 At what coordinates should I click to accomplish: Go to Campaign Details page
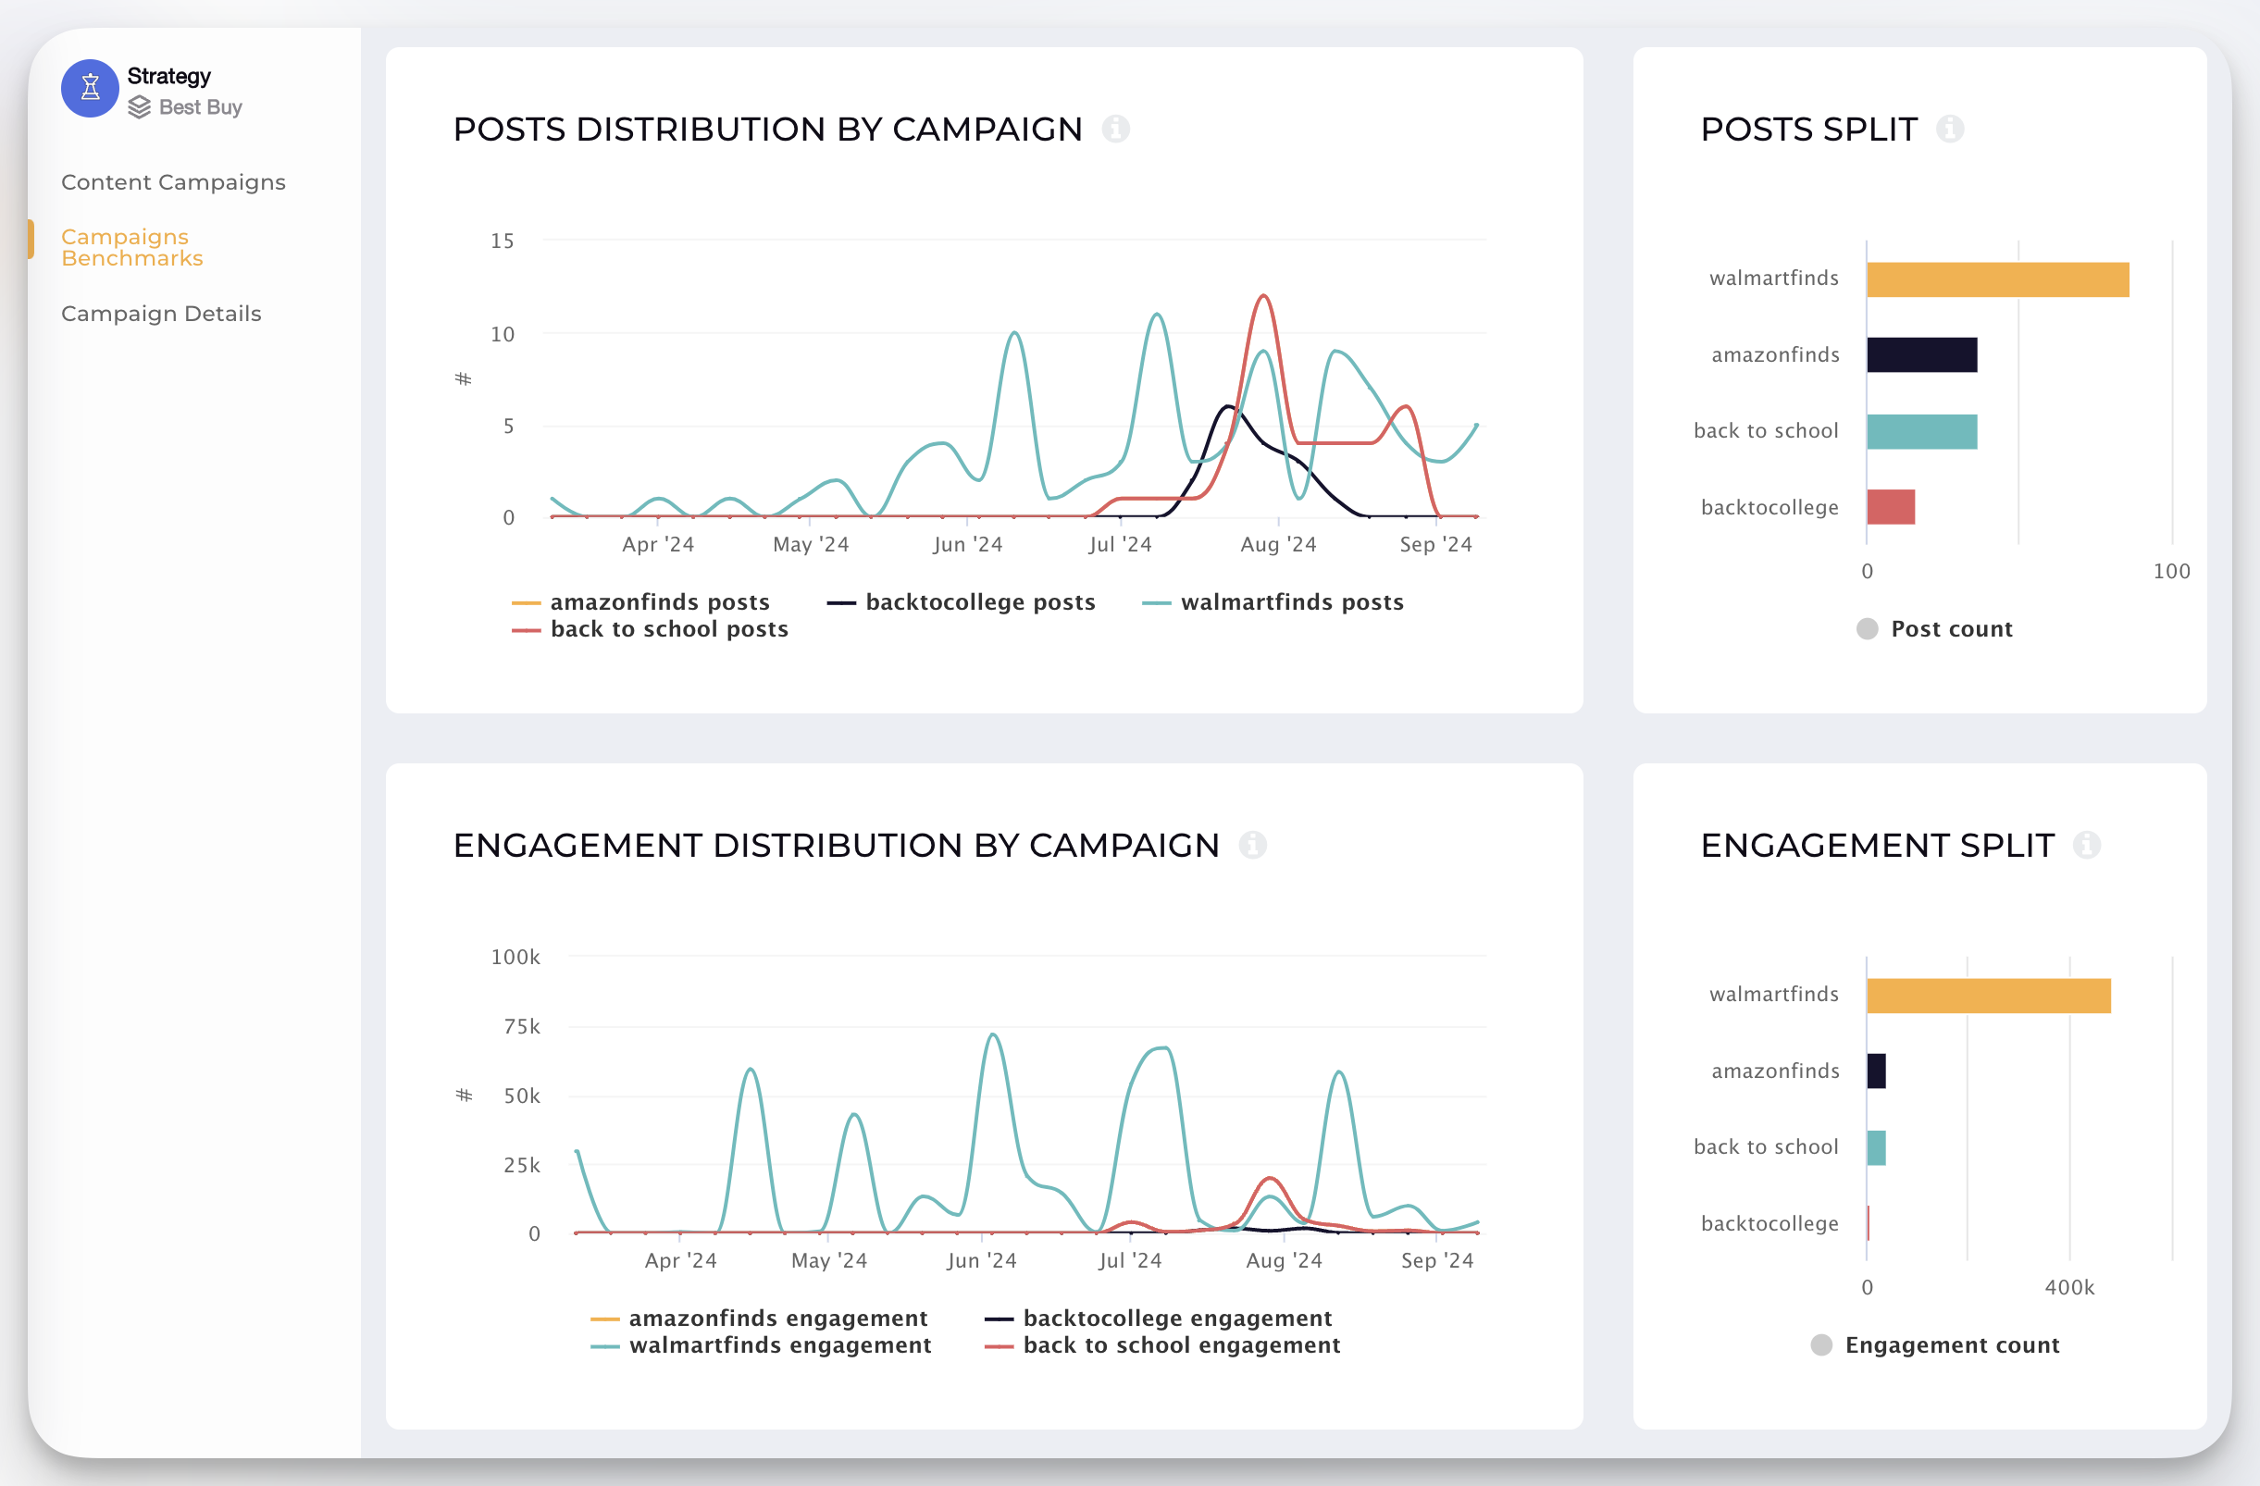point(160,314)
